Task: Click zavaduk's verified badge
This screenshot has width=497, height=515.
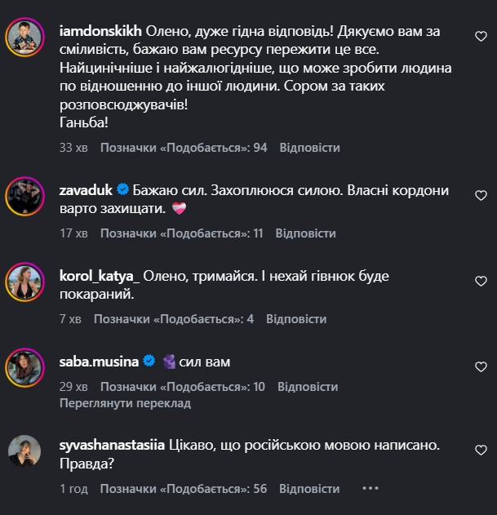Action: click(123, 189)
